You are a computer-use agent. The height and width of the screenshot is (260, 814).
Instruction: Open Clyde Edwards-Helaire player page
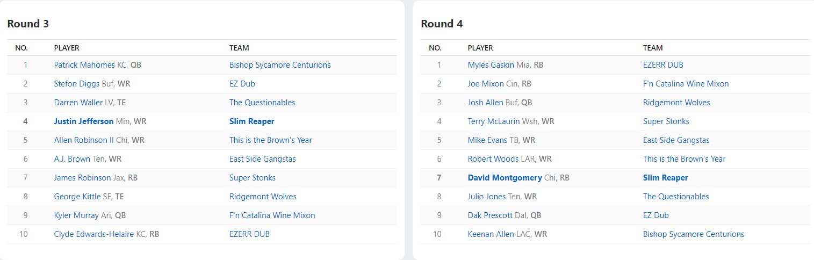coord(93,234)
